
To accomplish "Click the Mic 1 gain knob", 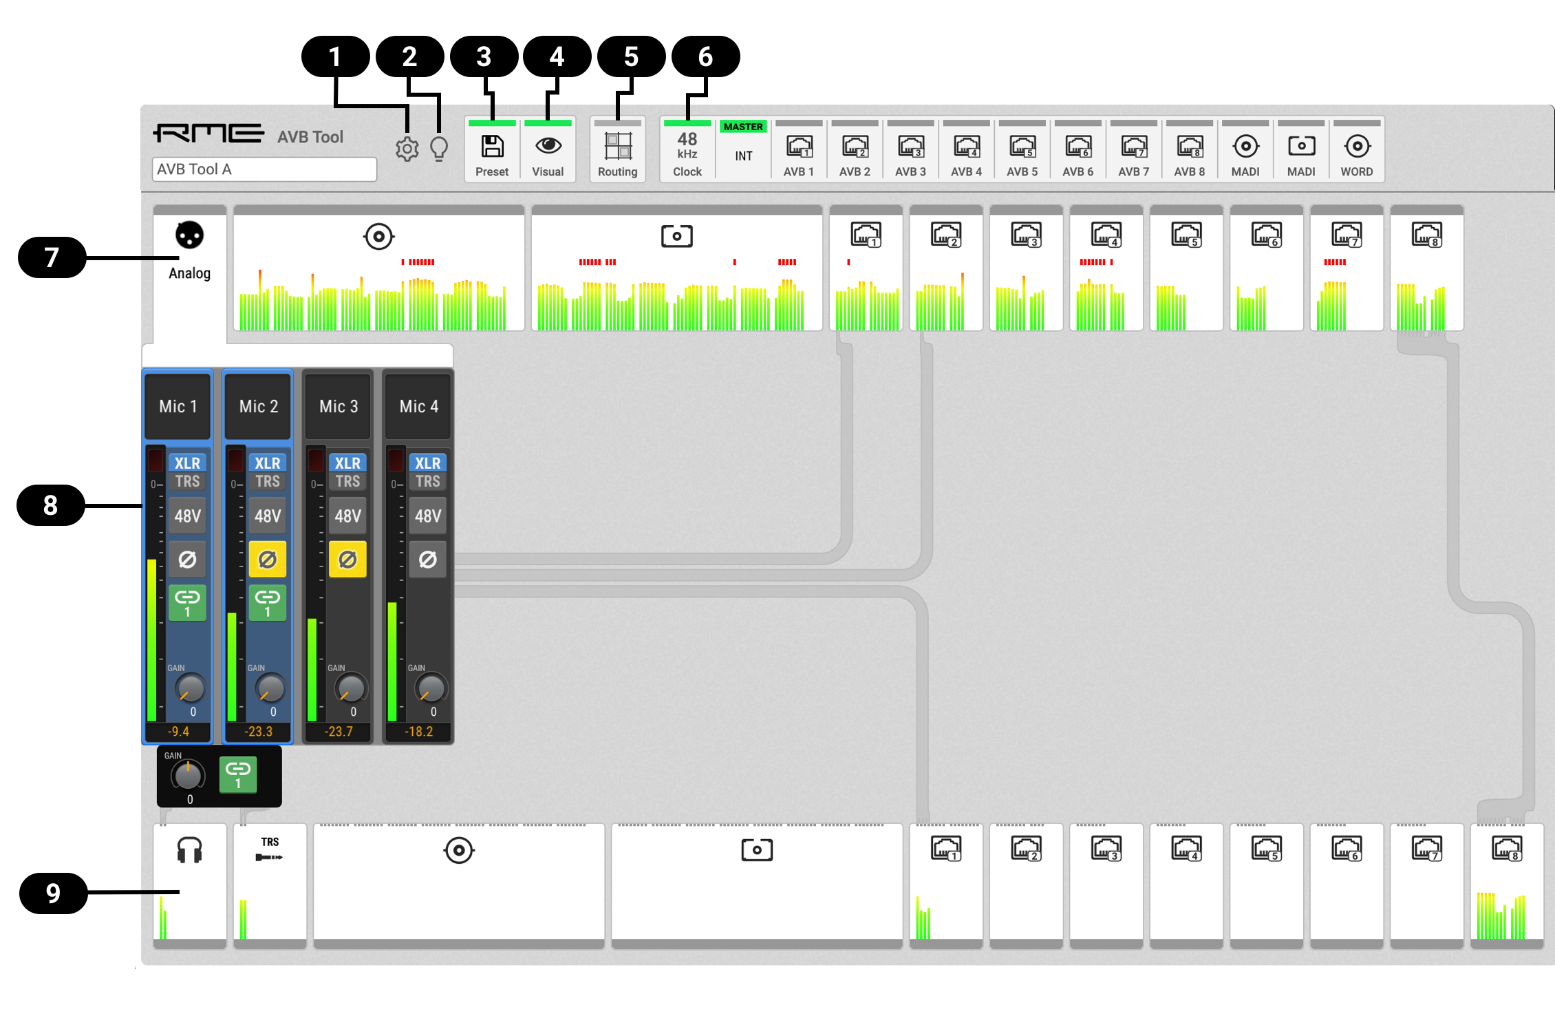I will click(190, 688).
